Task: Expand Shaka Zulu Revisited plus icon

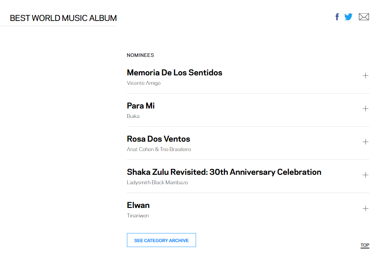Action: pyautogui.click(x=366, y=175)
